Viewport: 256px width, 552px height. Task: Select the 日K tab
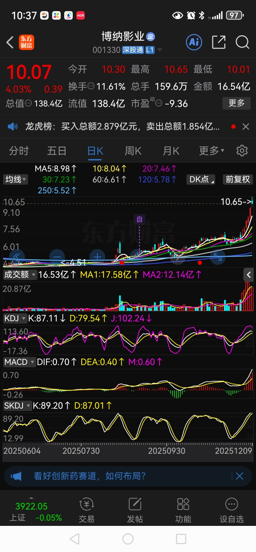(95, 150)
